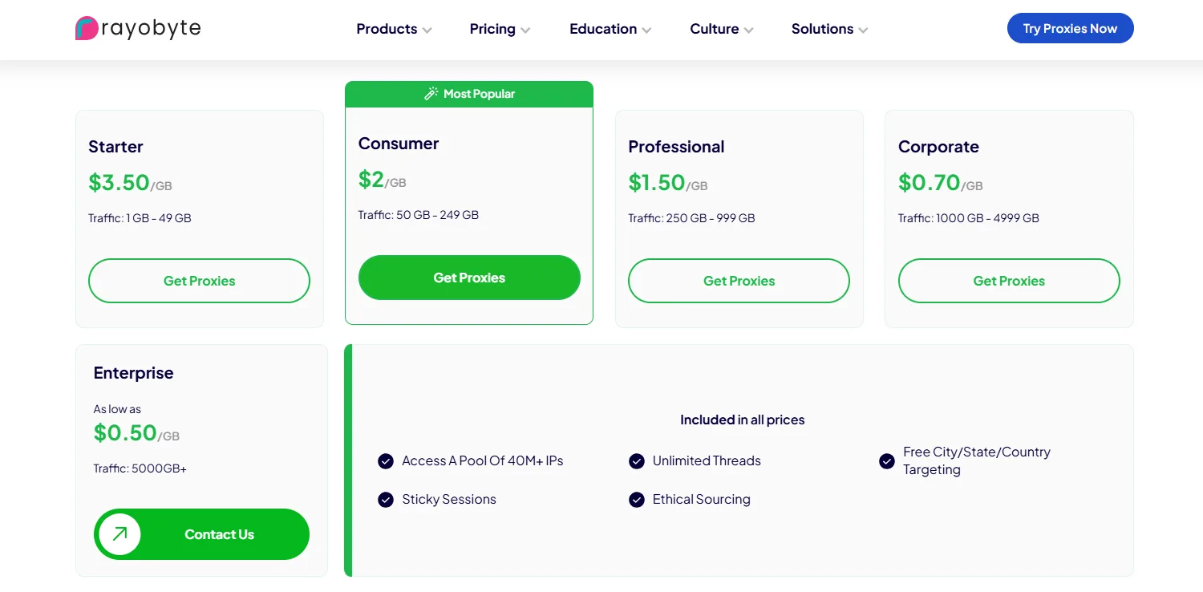Click Try Proxies Now
The image size is (1203, 592).
(1070, 28)
